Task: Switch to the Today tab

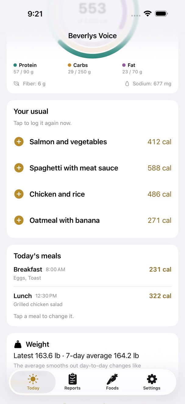Action: (33, 382)
